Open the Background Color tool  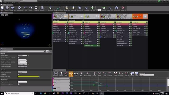pos(59,8)
